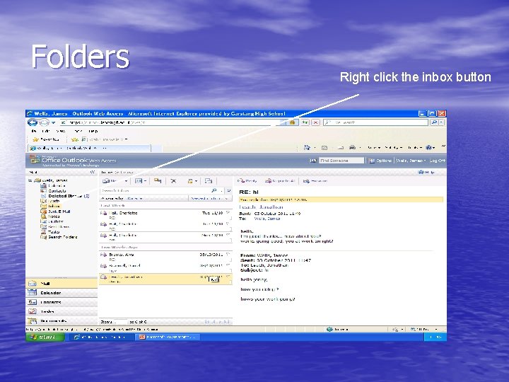Open the View menu in browser
509x382 pixels.
[61, 131]
